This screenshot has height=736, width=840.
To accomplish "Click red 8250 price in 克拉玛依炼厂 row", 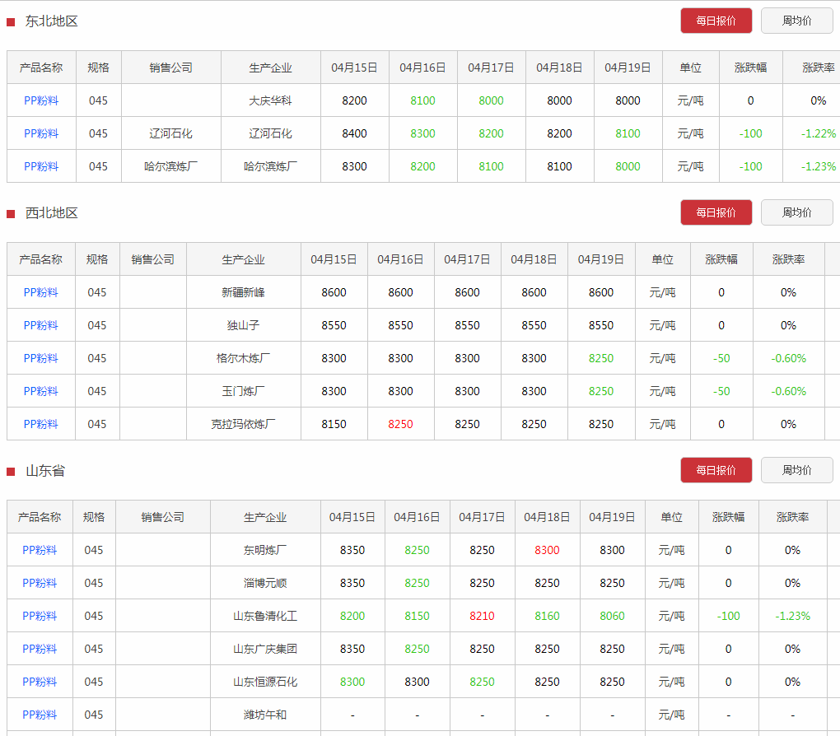I will click(x=401, y=424).
